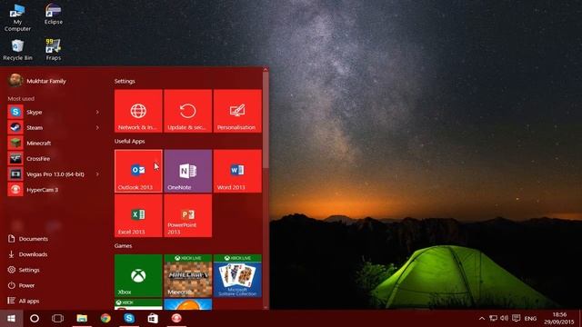582x327 pixels.
Task: Open the network status tray icon
Action: point(493,319)
